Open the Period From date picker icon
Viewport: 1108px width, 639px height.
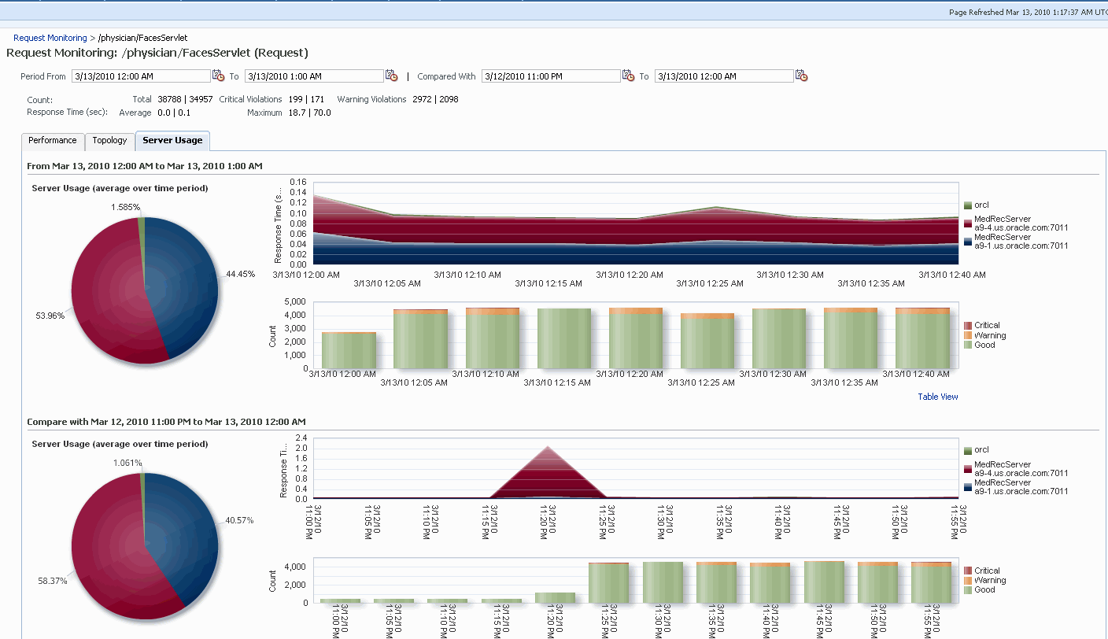coord(219,76)
